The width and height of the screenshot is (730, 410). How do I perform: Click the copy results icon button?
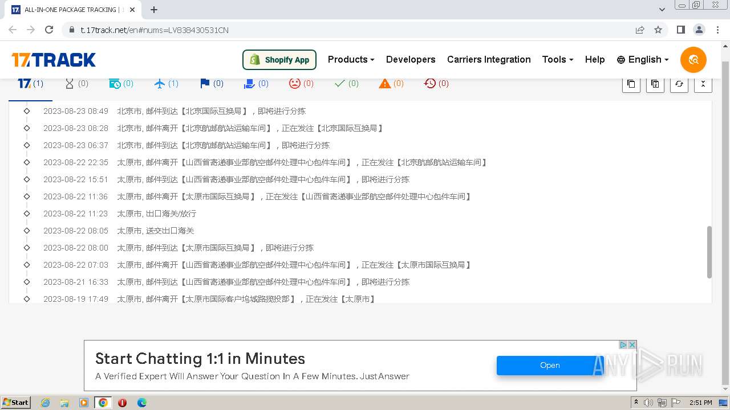point(631,84)
